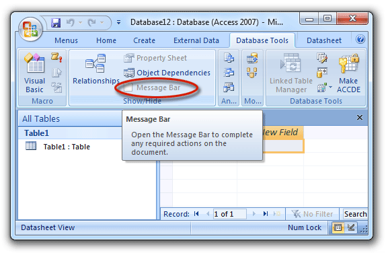This screenshot has height=255, width=386.
Task: Save the database with the floppy icon
Action: [56, 23]
